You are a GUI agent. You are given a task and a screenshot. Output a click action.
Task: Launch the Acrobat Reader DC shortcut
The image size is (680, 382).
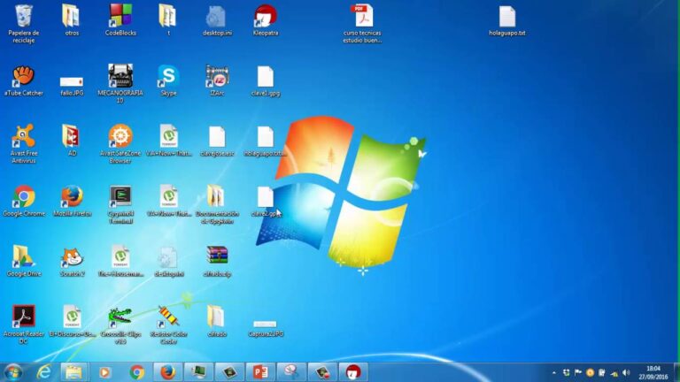point(23,325)
